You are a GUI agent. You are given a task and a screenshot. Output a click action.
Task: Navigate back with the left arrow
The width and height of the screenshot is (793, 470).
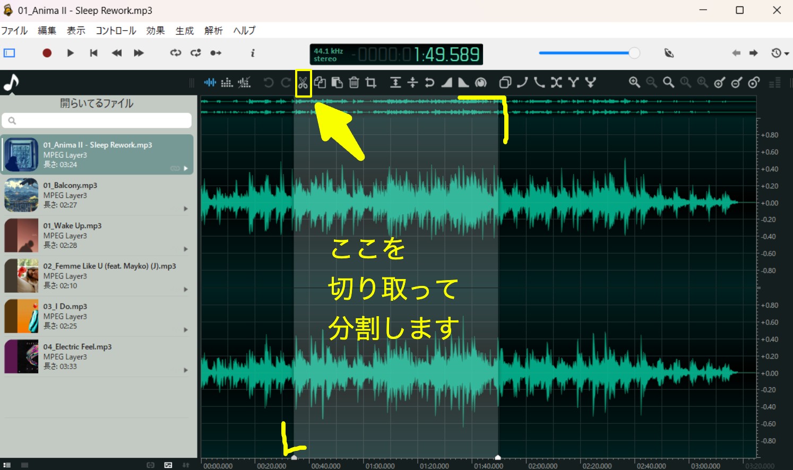pyautogui.click(x=736, y=53)
